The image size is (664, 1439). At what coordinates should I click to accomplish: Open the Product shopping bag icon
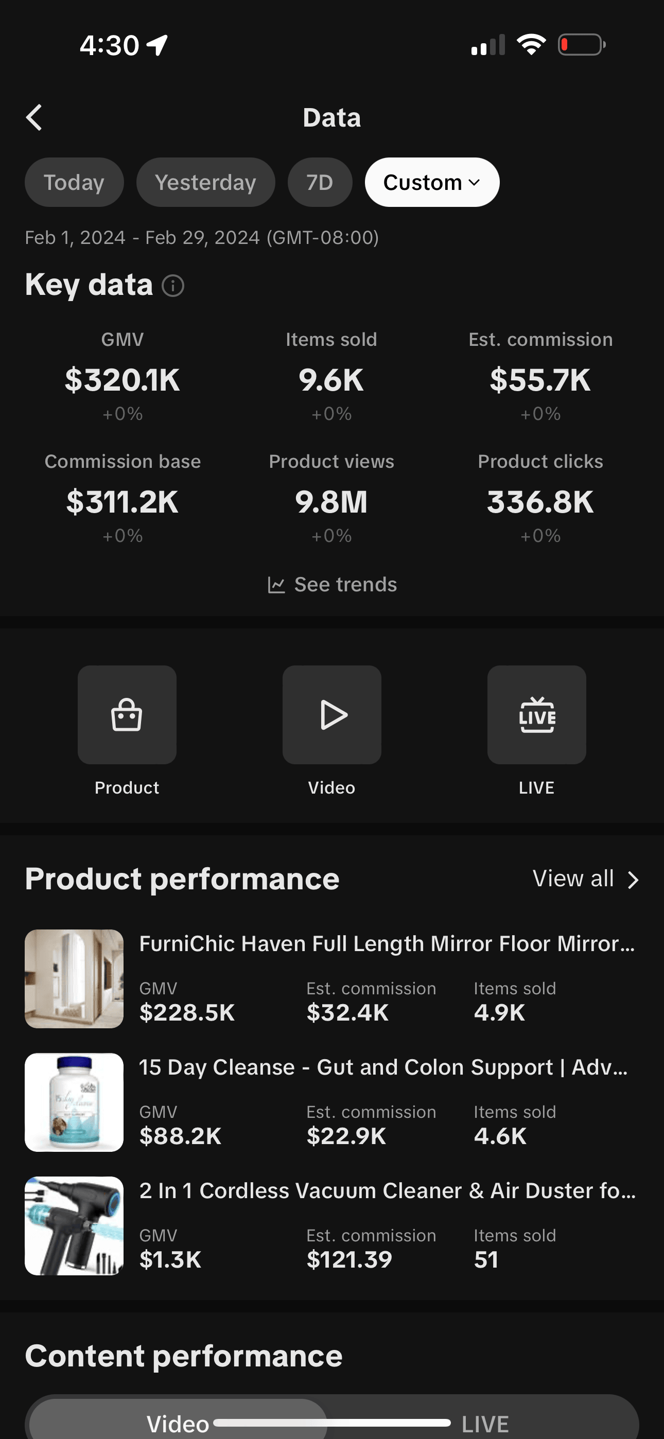click(127, 714)
